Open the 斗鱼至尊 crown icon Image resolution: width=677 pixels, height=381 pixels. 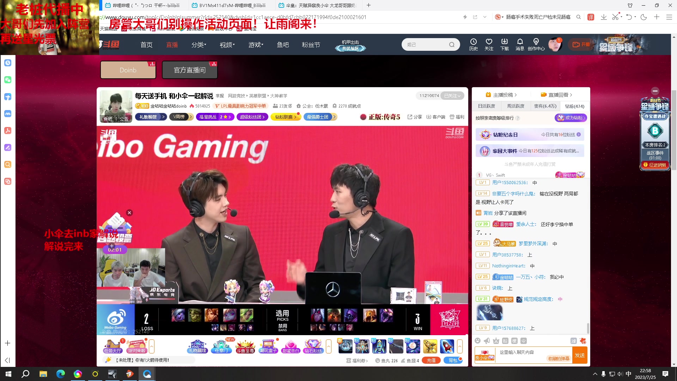[245, 346]
